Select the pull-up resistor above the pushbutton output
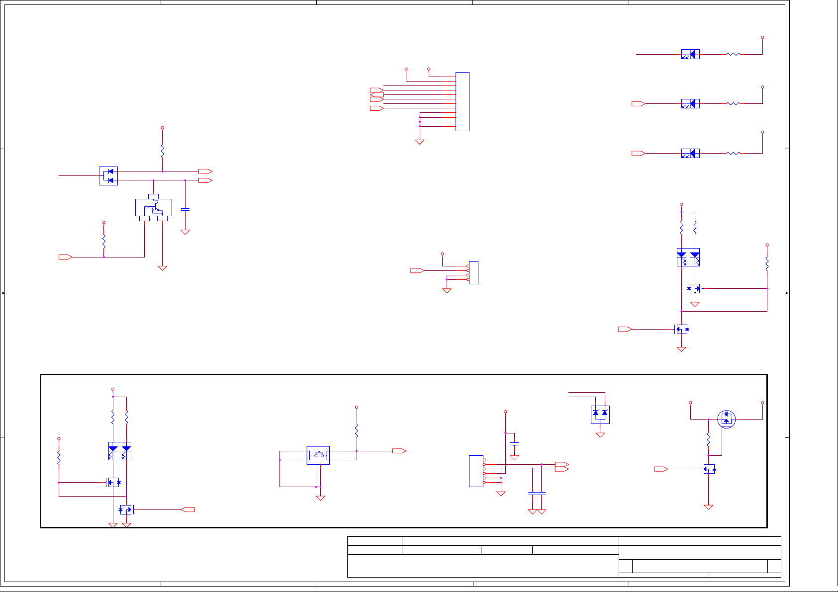 coord(357,430)
